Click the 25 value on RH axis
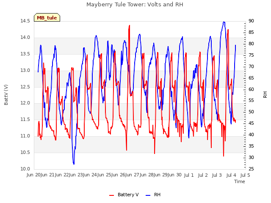 [x=251, y=169]
